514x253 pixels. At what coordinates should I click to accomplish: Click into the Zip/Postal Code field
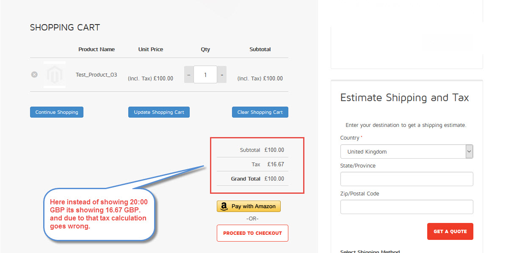(406, 207)
